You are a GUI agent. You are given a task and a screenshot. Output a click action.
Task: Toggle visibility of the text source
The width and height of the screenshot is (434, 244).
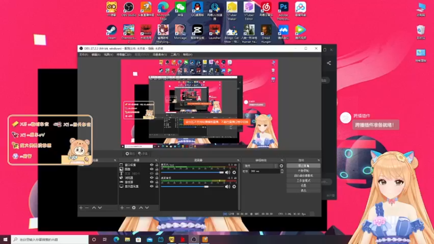point(151,174)
